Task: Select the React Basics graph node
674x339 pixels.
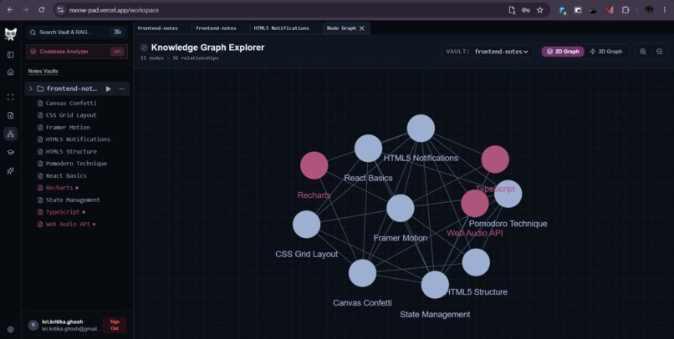Action: tap(369, 148)
